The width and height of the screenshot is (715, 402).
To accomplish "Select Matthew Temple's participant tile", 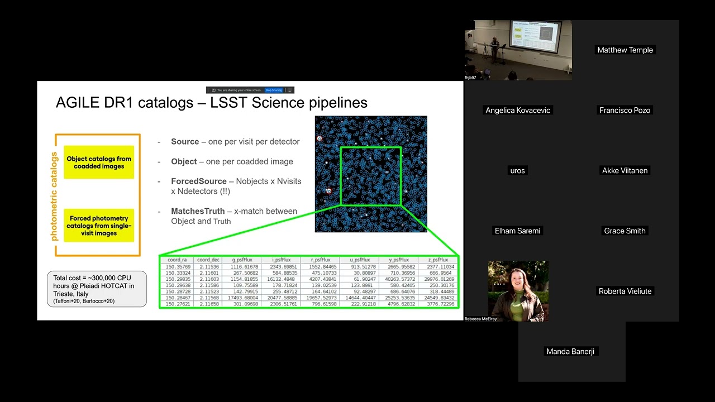I will 625,50.
